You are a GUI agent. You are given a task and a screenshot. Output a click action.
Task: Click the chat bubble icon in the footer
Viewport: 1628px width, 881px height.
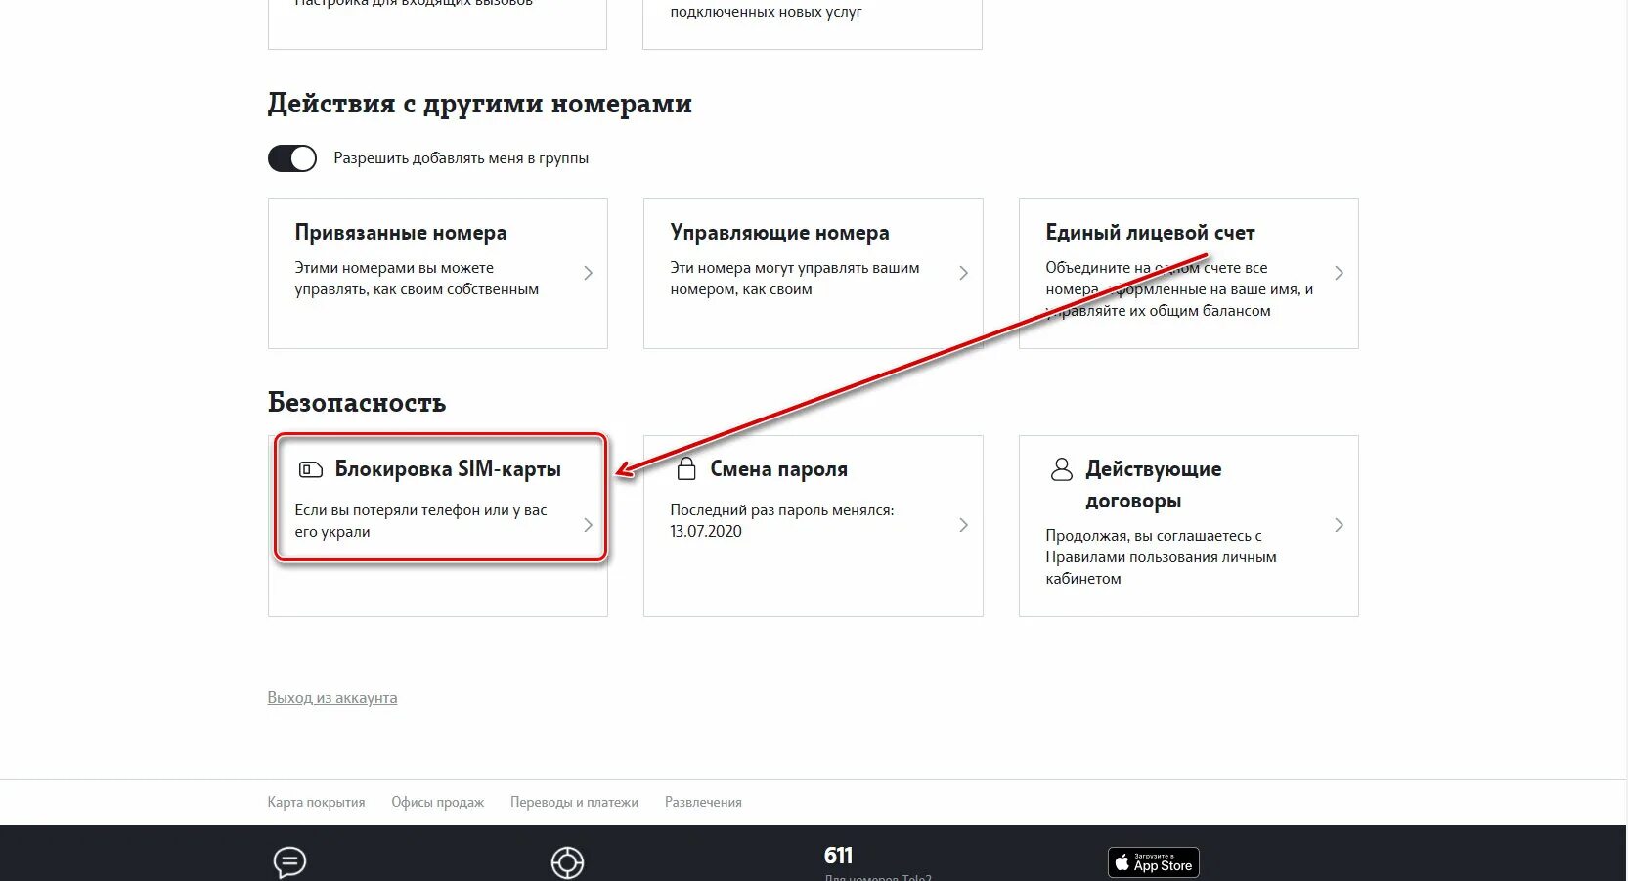289,862
